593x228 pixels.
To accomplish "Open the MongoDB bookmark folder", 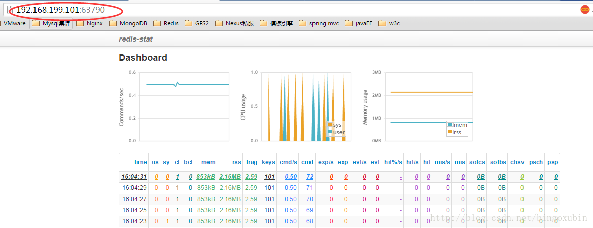I will point(128,23).
